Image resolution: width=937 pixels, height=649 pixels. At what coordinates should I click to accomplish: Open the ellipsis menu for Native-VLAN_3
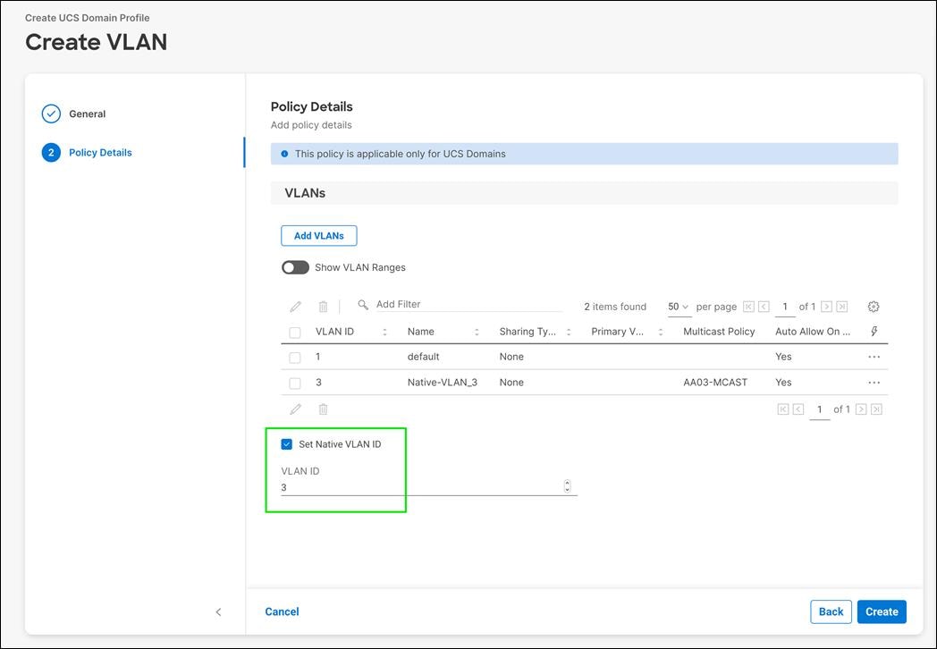(874, 382)
